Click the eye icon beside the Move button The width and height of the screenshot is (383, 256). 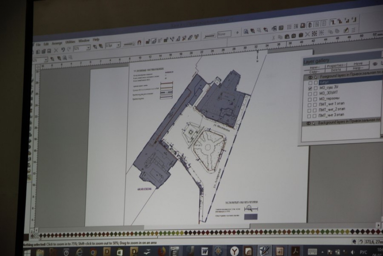point(375,63)
